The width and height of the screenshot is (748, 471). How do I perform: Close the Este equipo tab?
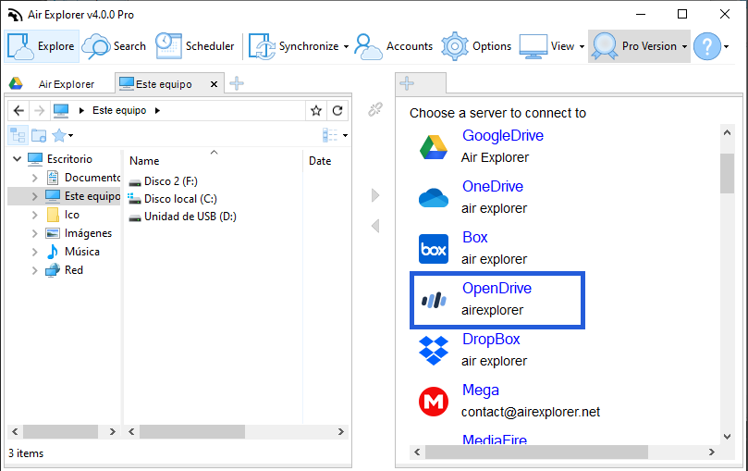(x=215, y=84)
